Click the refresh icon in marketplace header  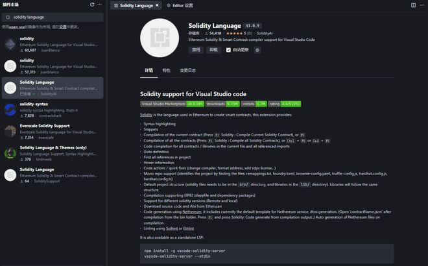[x=92, y=5]
